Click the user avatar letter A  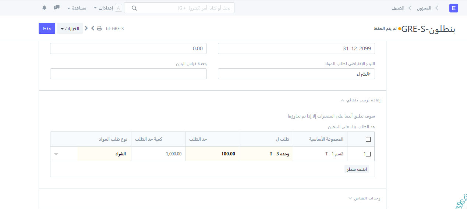118,8
